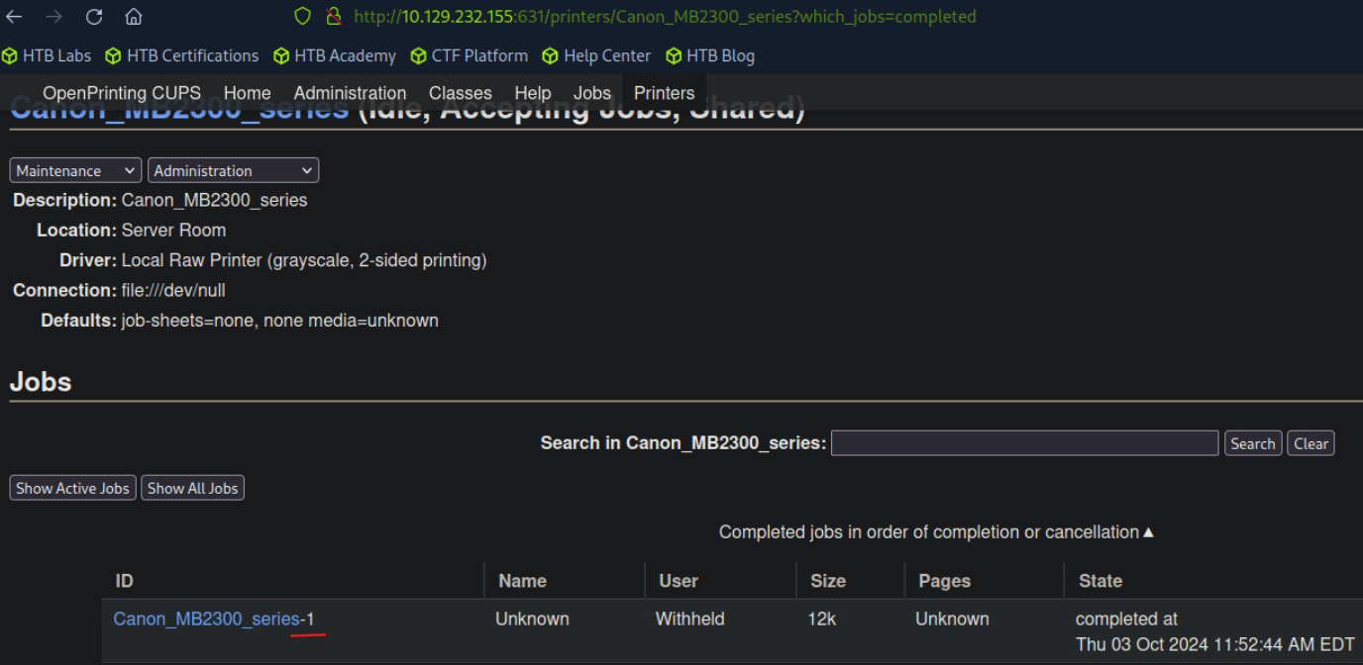
Task: Open Help Center bookmark
Action: pyautogui.click(x=597, y=55)
